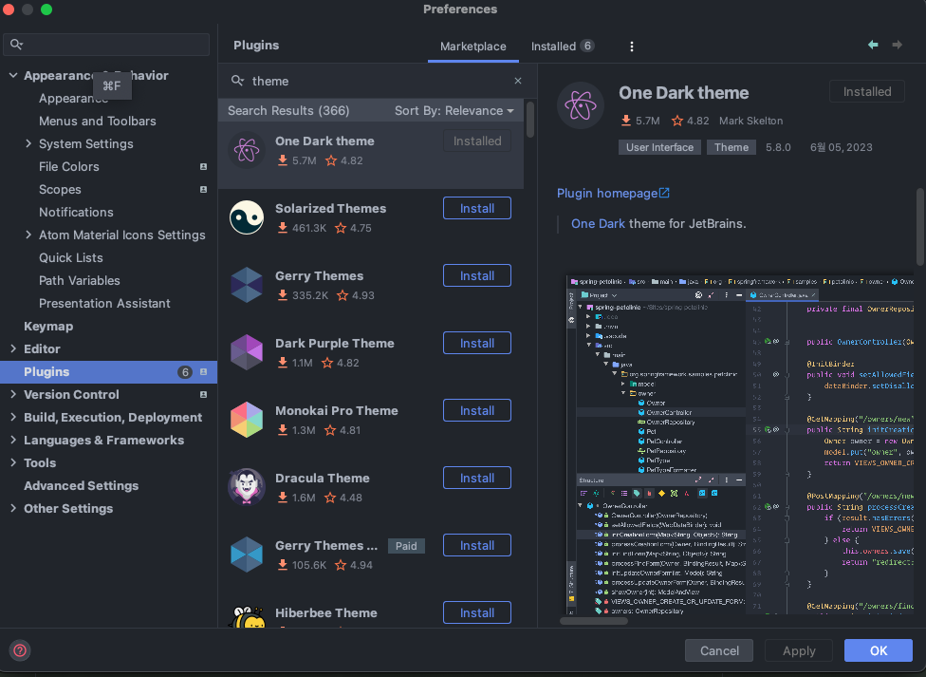Select the Theme tag
The width and height of the screenshot is (926, 677).
click(732, 147)
